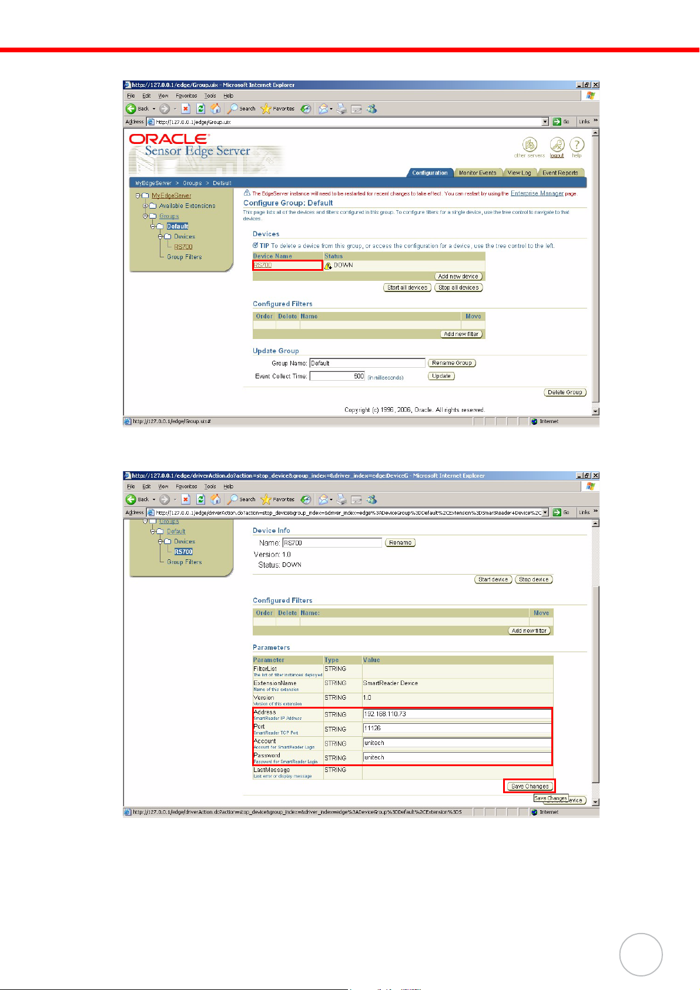700x990 pixels.
Task: Click the 'Start device' button
Action: click(x=493, y=579)
